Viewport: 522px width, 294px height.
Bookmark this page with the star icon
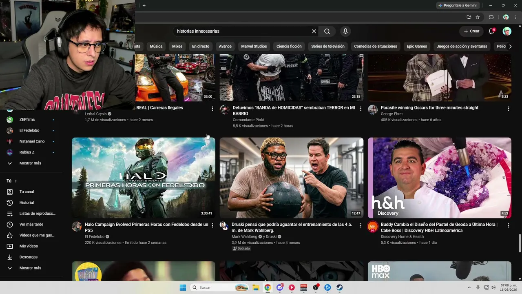tap(478, 17)
